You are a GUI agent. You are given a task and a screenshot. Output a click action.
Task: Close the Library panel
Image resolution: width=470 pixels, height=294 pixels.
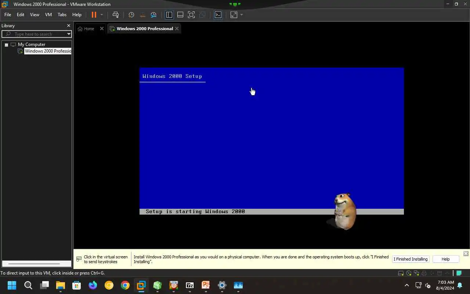pyautogui.click(x=68, y=26)
